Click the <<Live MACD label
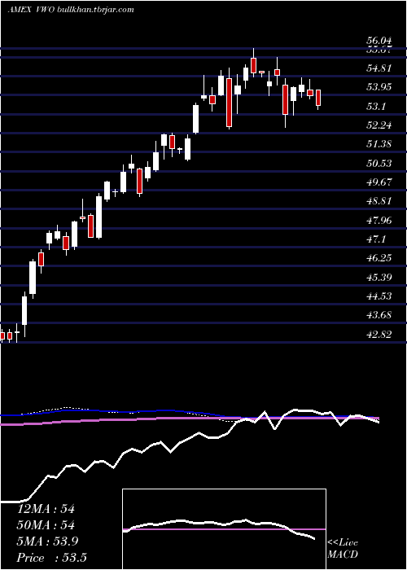 click(343, 549)
